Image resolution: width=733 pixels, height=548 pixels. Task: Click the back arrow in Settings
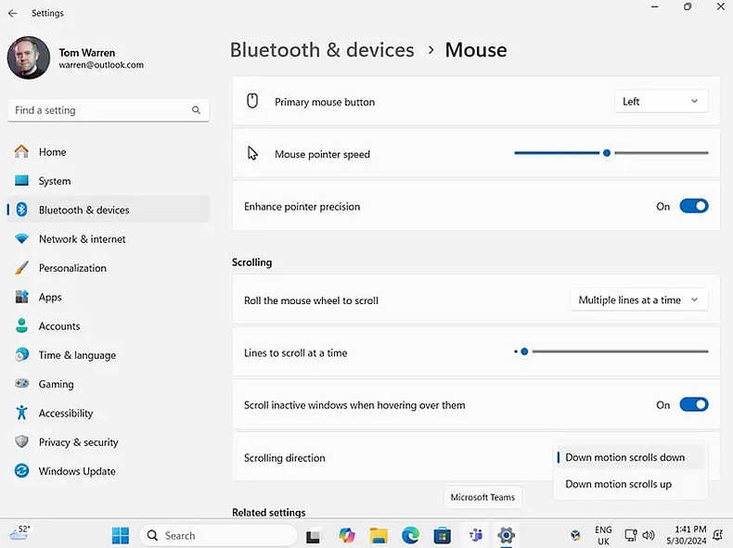tap(13, 13)
